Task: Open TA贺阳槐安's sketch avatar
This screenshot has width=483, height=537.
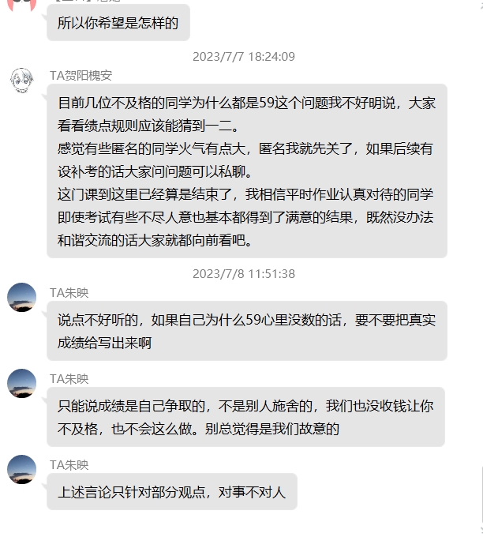Action: coord(22,81)
